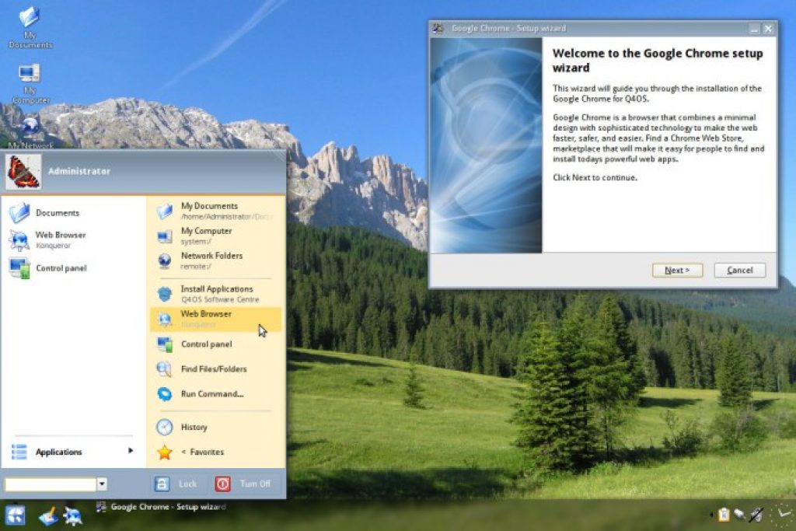Launch Konqueror from the taskbar quick-launch icon

[73, 516]
